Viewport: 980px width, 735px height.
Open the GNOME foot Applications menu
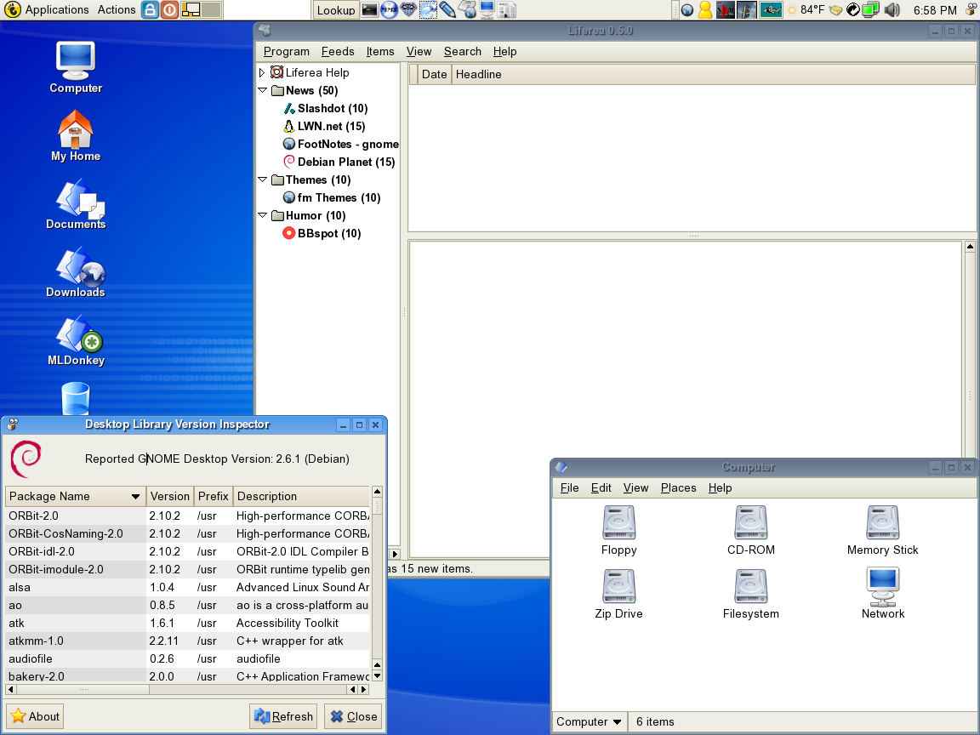(x=46, y=9)
